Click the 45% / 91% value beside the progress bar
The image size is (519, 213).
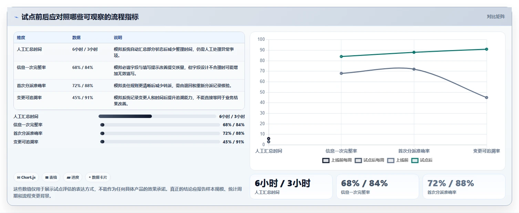[x=233, y=142]
